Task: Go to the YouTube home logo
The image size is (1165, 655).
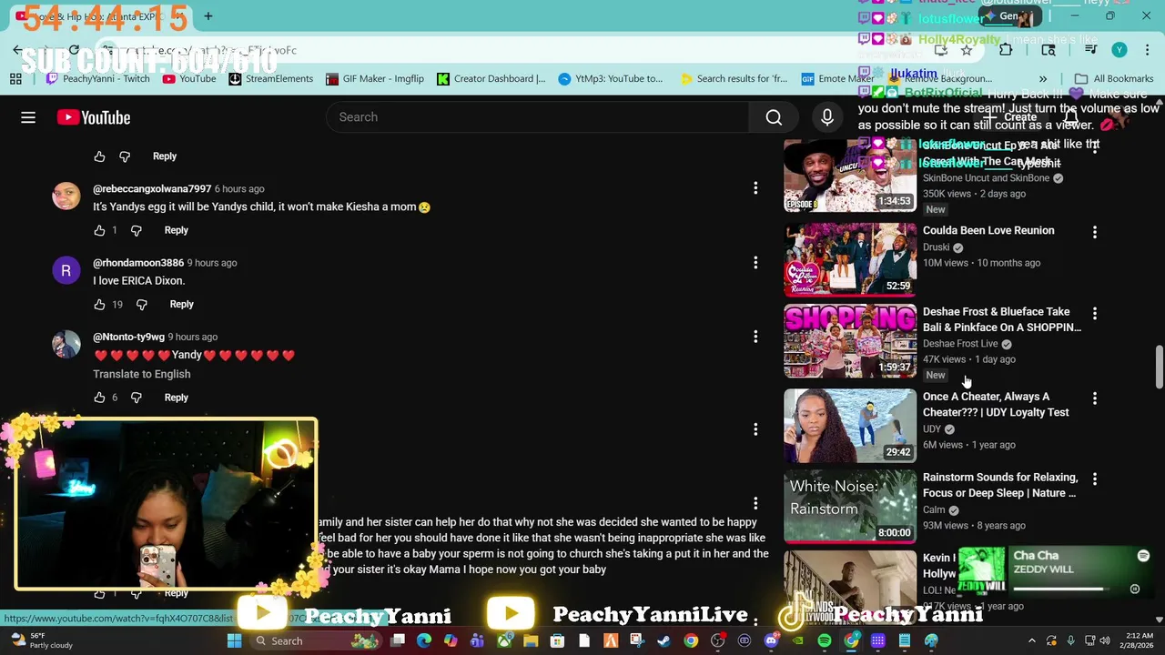Action: 94,117
